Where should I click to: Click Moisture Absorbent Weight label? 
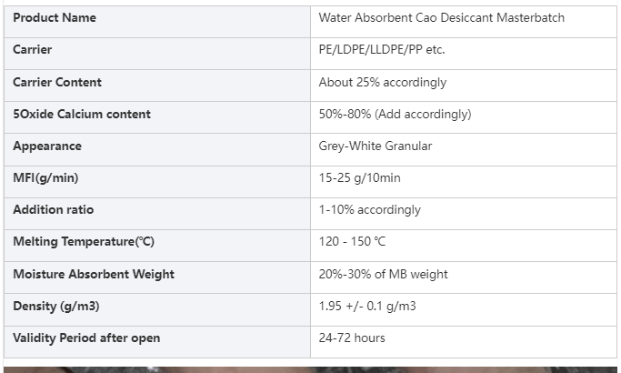click(x=94, y=275)
